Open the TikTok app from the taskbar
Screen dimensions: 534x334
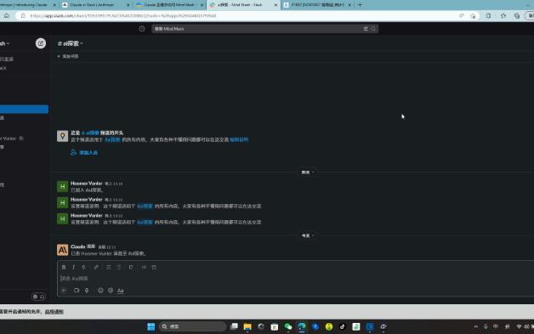pyautogui.click(x=343, y=327)
